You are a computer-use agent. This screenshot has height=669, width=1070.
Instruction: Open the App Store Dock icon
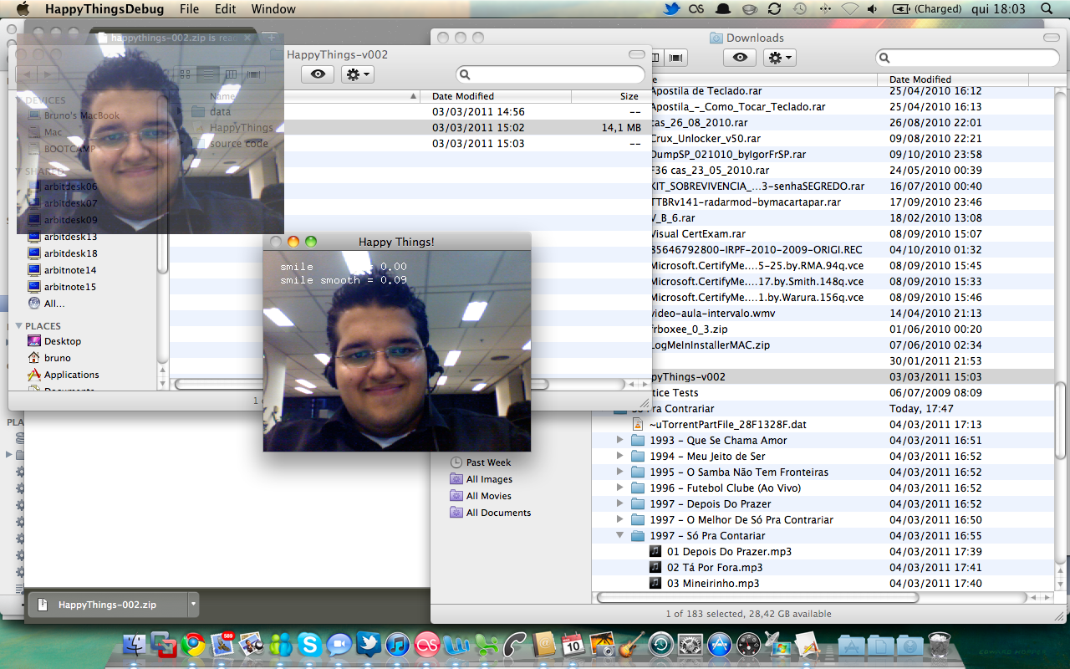[x=719, y=644]
